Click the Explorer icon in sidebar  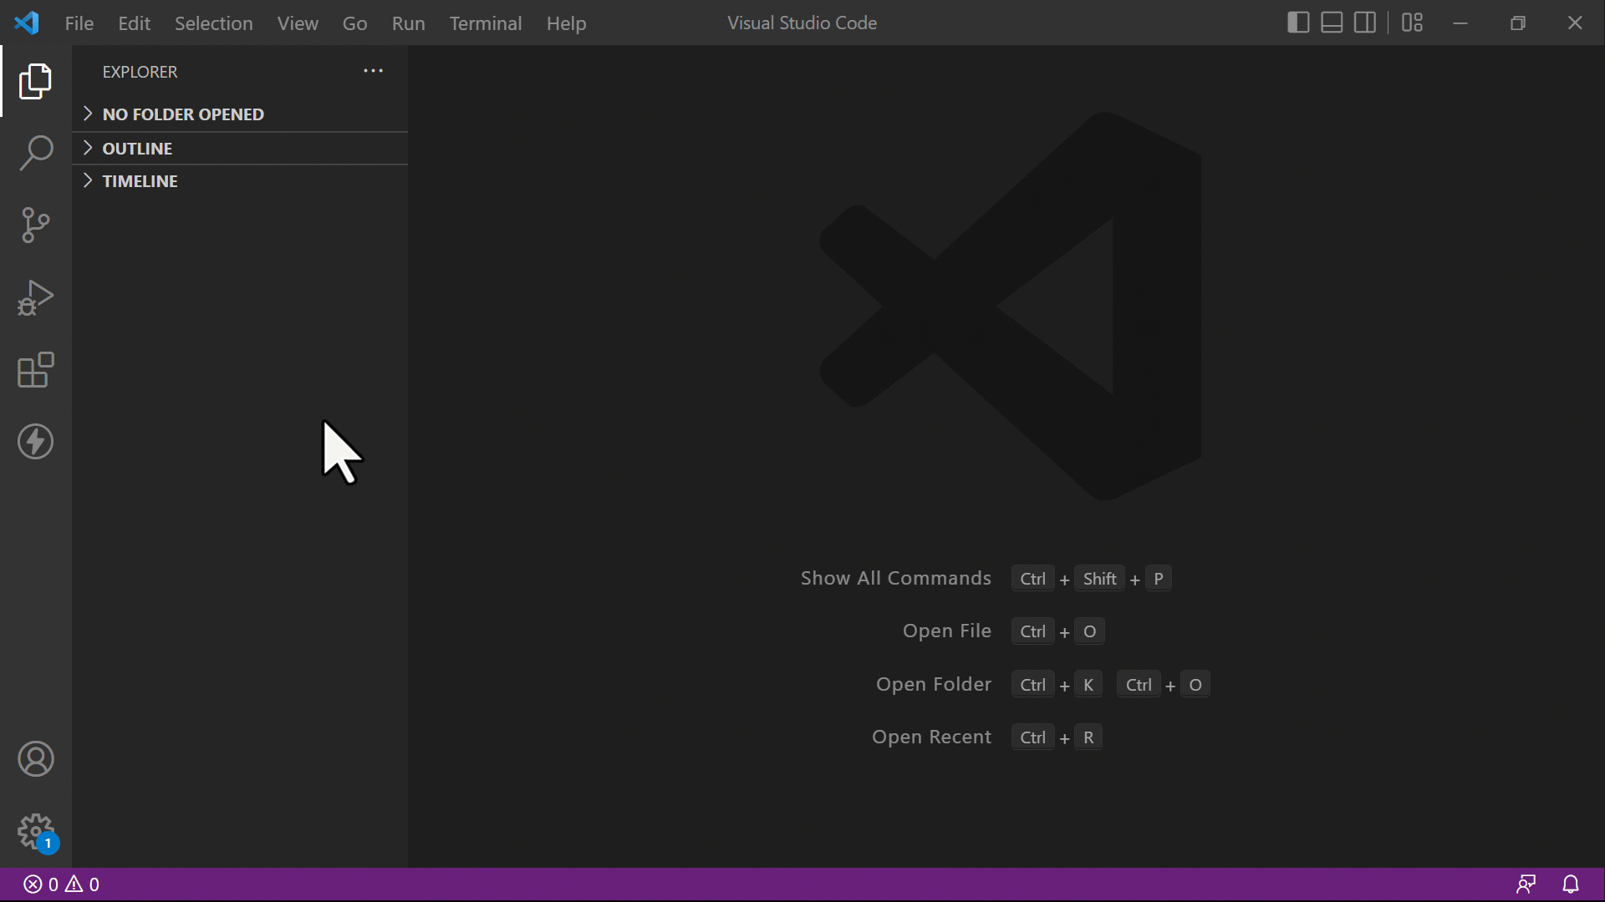pos(37,80)
